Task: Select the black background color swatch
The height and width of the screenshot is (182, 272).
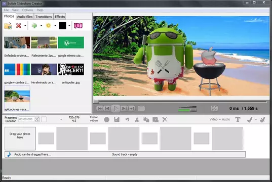Action: [62, 26]
